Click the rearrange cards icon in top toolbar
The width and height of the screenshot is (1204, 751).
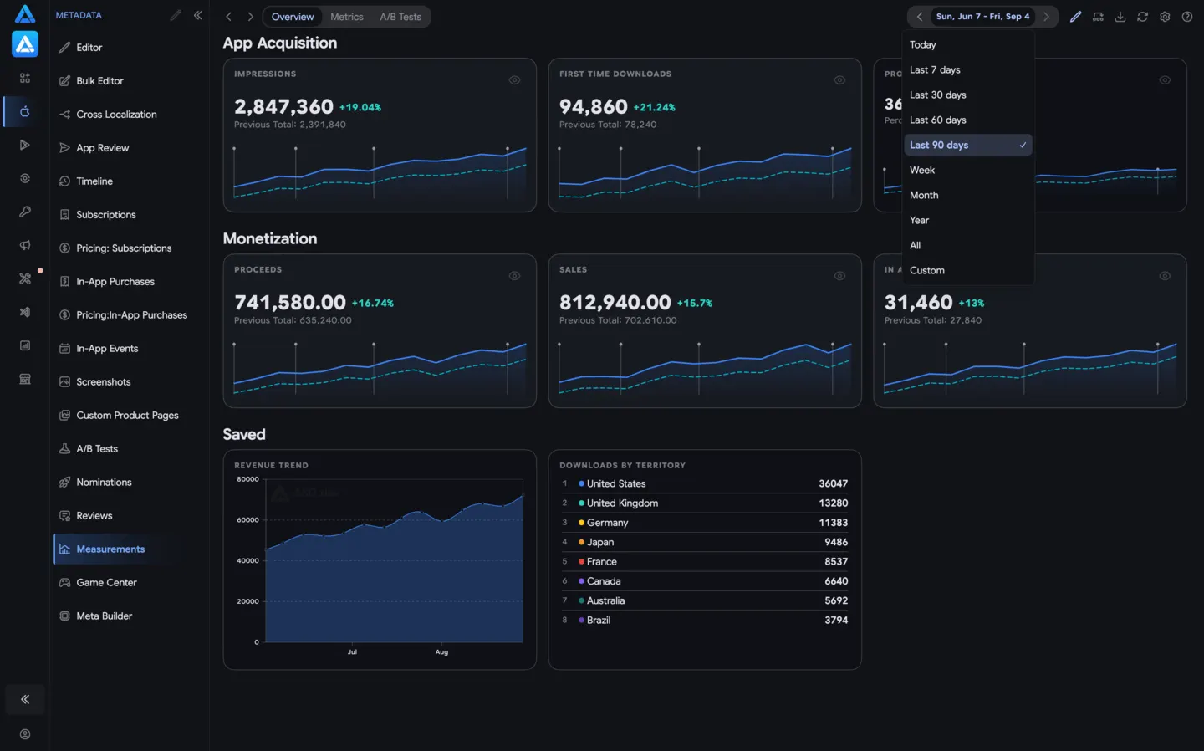[x=1098, y=17]
